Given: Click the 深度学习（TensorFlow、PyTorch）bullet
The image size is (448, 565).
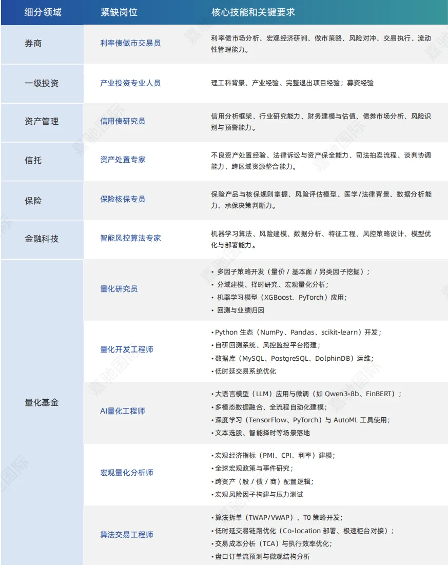Looking at the screenshot, I should pos(301,420).
